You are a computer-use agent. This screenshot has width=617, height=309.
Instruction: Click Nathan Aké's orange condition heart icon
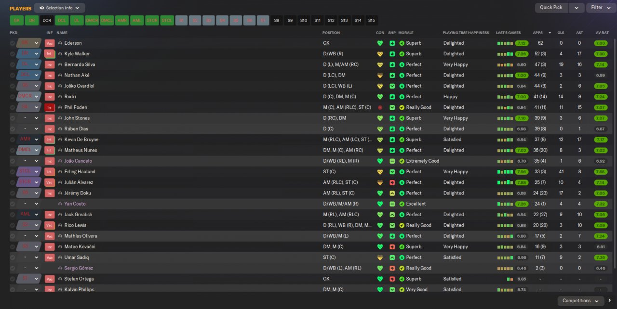[380, 76]
